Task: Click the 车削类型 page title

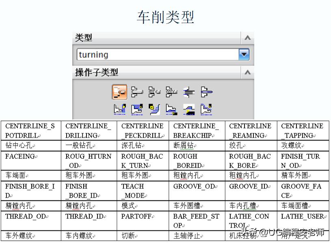Action: point(165,17)
